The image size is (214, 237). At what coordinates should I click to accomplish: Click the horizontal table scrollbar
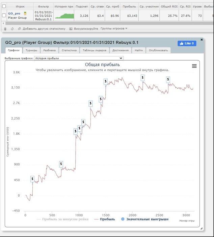point(109,23)
